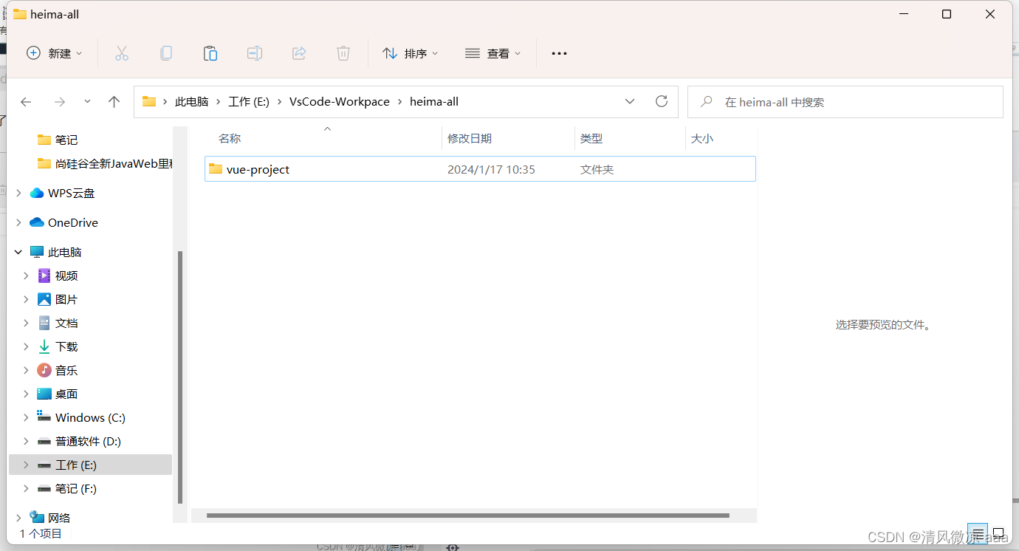
Task: Switch to large icons view in status bar
Action: click(998, 533)
